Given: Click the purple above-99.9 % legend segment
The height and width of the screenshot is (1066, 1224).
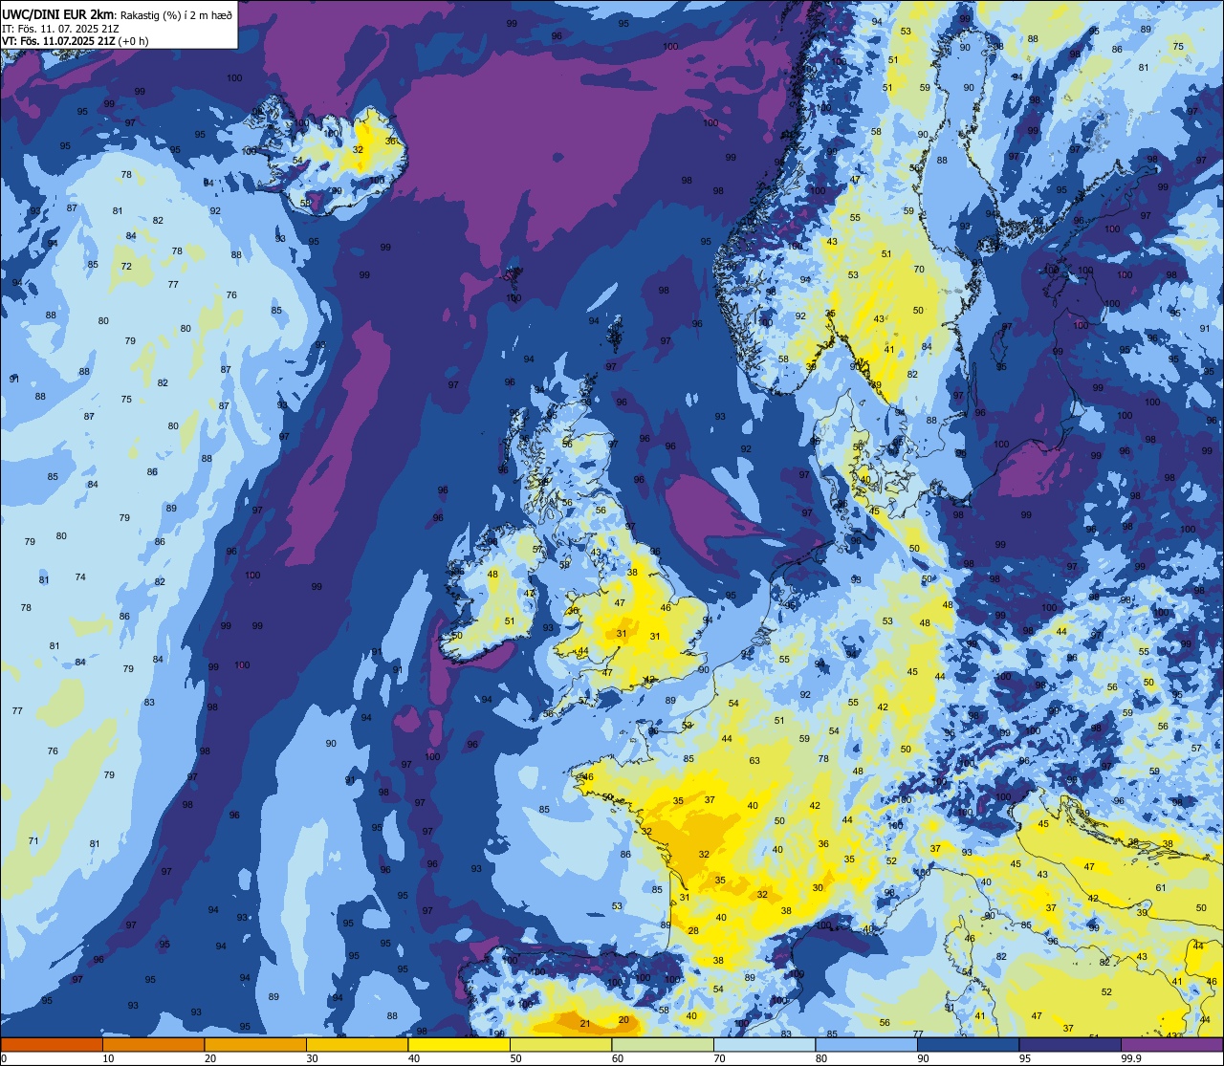Looking at the screenshot, I should pos(1171,1044).
